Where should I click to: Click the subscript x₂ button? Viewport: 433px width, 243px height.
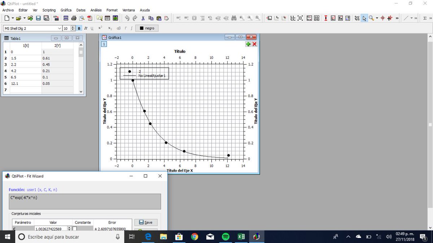coord(110,28)
